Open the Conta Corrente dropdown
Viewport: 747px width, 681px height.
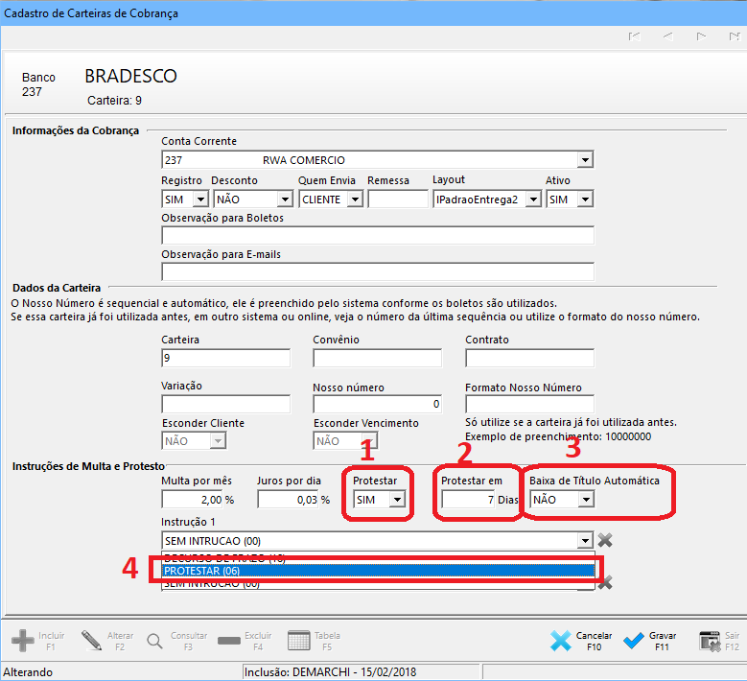[x=585, y=159]
